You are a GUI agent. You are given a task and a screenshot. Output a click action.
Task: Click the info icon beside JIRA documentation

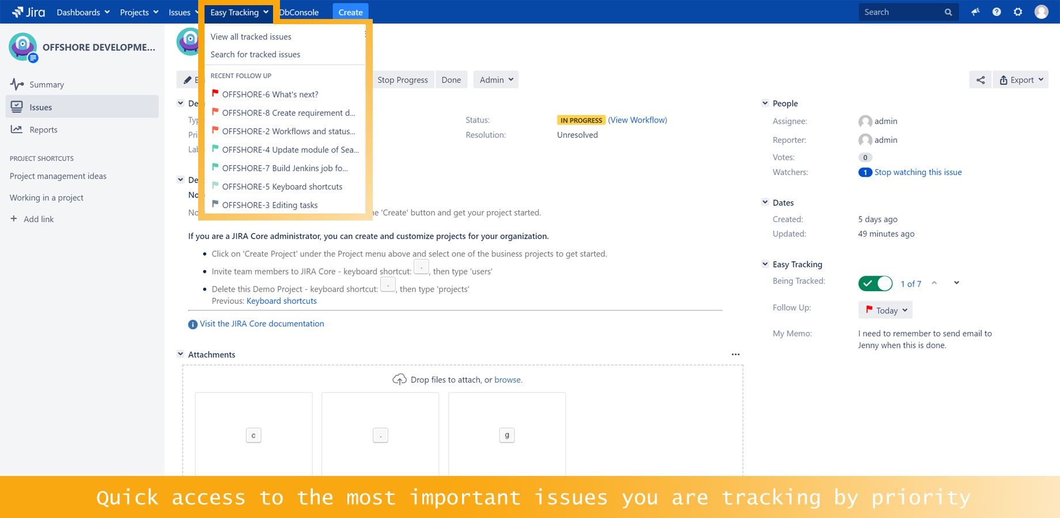193,325
